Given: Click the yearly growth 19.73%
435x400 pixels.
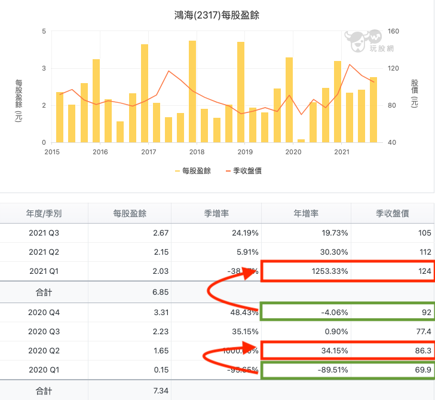Looking at the screenshot, I should [x=335, y=233].
